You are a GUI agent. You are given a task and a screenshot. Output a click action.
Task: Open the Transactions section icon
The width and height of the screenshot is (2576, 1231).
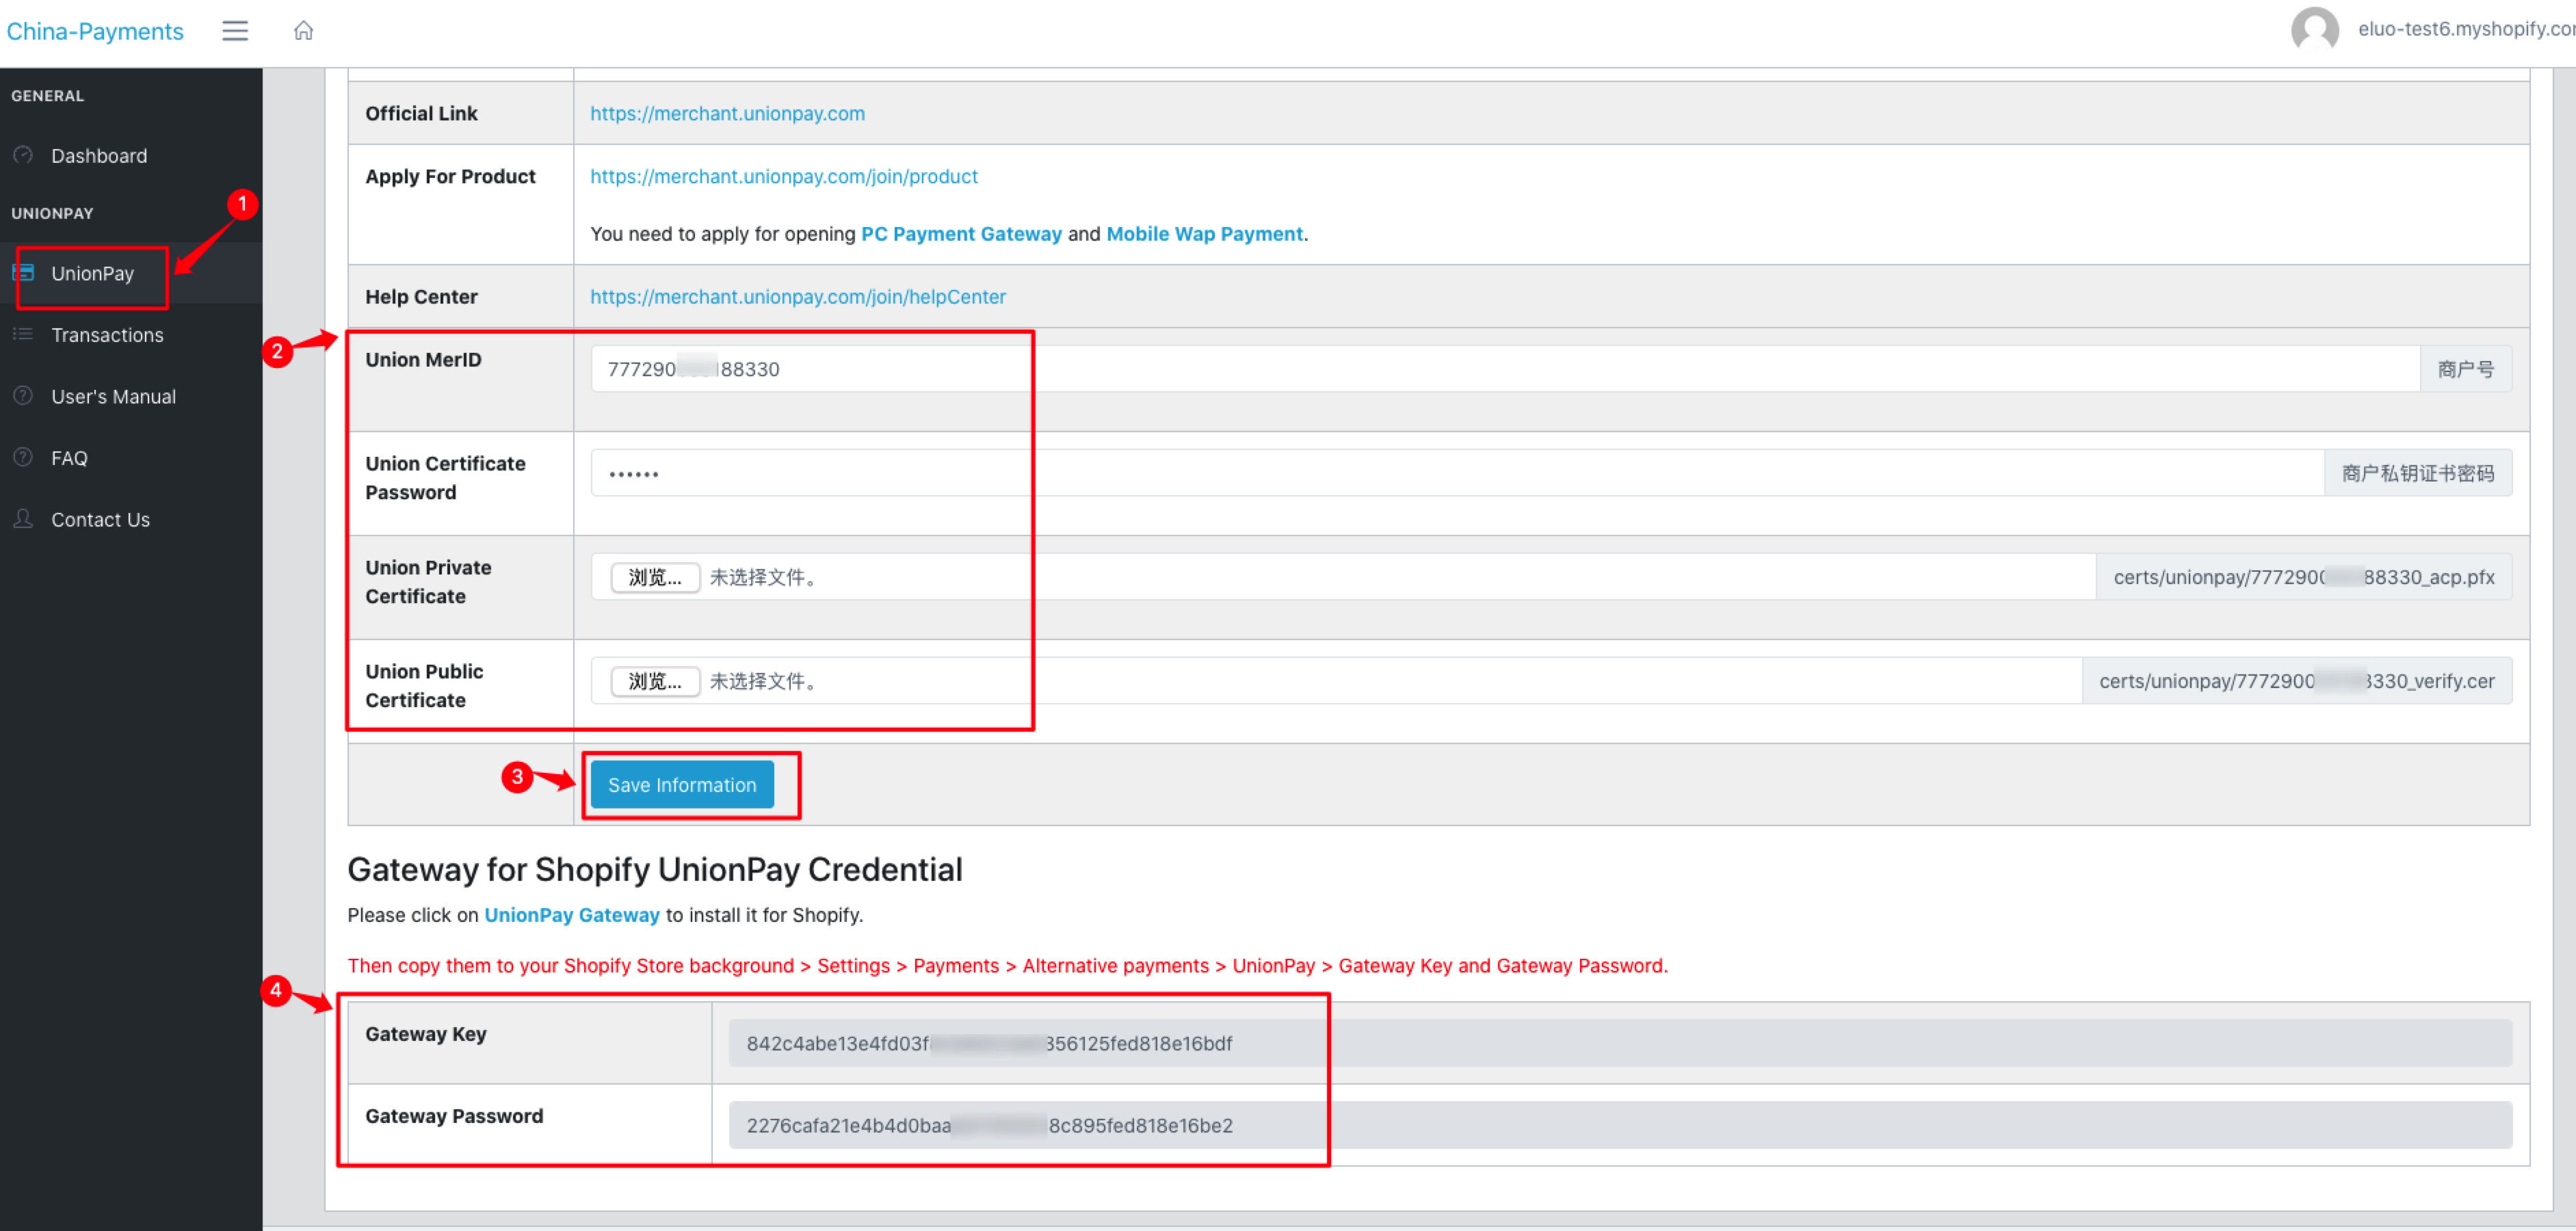(x=25, y=335)
